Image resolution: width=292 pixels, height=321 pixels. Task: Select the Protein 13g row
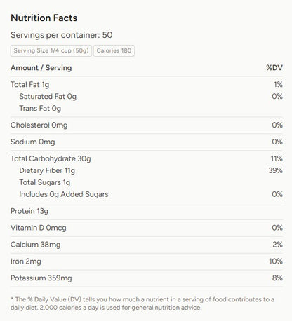click(x=147, y=211)
